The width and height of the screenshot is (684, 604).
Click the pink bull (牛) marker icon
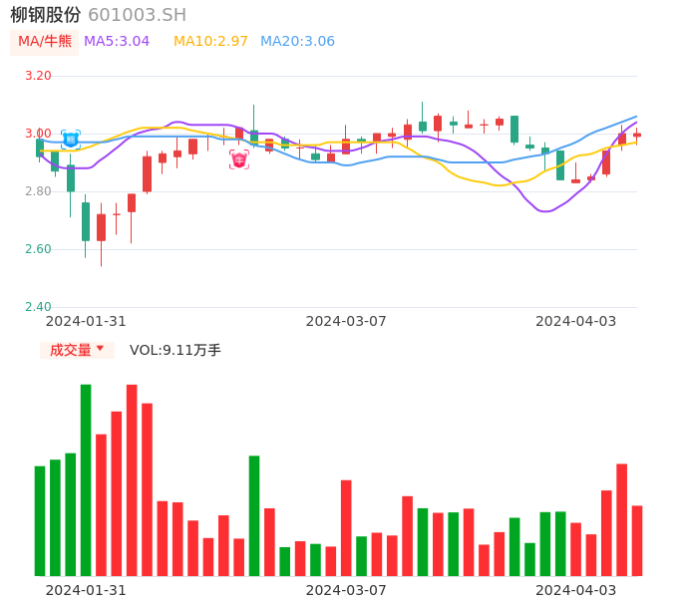click(239, 159)
